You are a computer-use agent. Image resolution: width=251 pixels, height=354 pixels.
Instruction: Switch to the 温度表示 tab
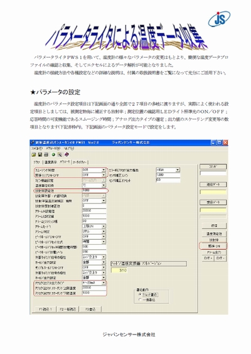point(50,162)
